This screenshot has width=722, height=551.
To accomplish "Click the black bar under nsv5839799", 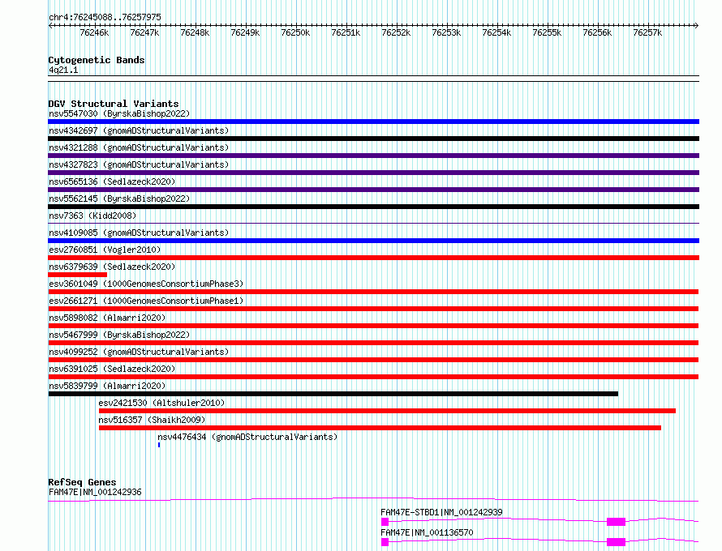I will pyautogui.click(x=333, y=394).
